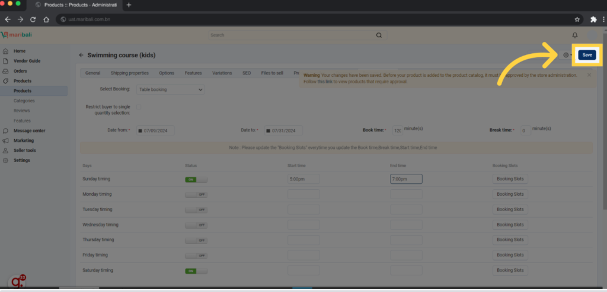Reload the page in the browser
The width and height of the screenshot is (607, 292).
33,19
